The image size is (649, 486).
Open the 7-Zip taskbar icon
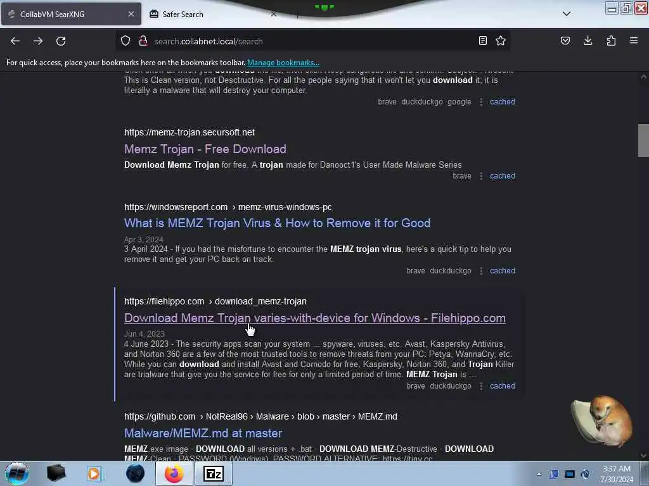click(214, 473)
